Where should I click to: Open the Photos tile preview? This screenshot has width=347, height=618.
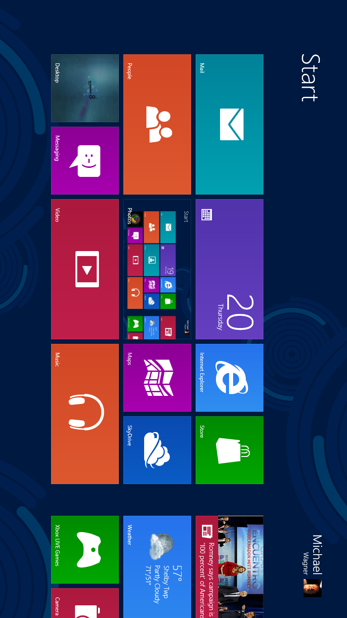157,269
